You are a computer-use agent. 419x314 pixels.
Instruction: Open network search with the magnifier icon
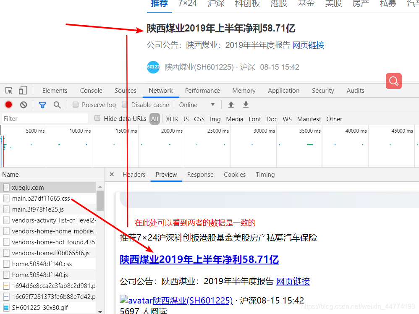(x=57, y=105)
